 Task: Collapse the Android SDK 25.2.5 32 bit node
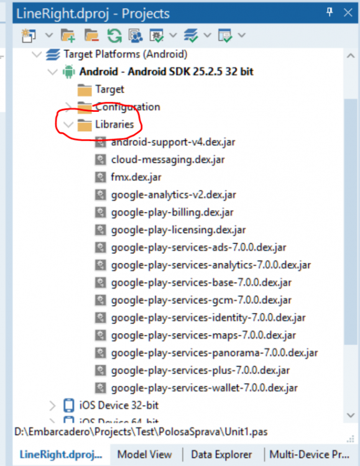coord(53,72)
